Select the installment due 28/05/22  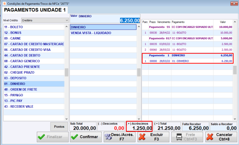pyautogui.click(x=187, y=50)
